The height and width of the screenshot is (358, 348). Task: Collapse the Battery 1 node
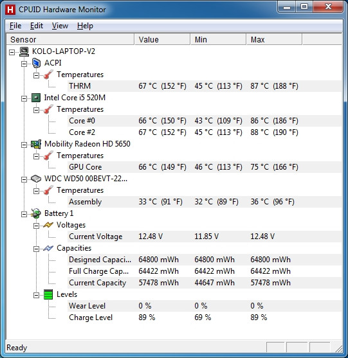tap(24, 215)
